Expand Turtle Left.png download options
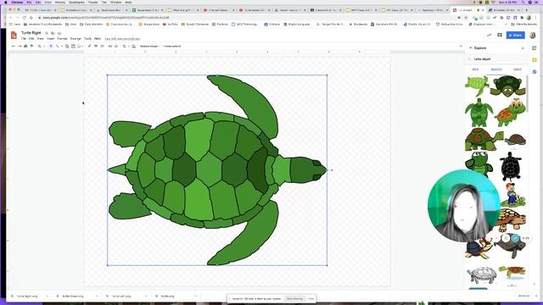This screenshot has width=543, height=305. (x=146, y=296)
